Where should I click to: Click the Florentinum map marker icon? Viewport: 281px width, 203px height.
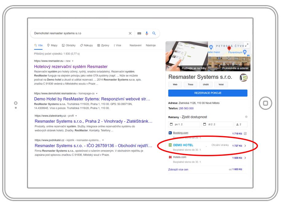245,52
